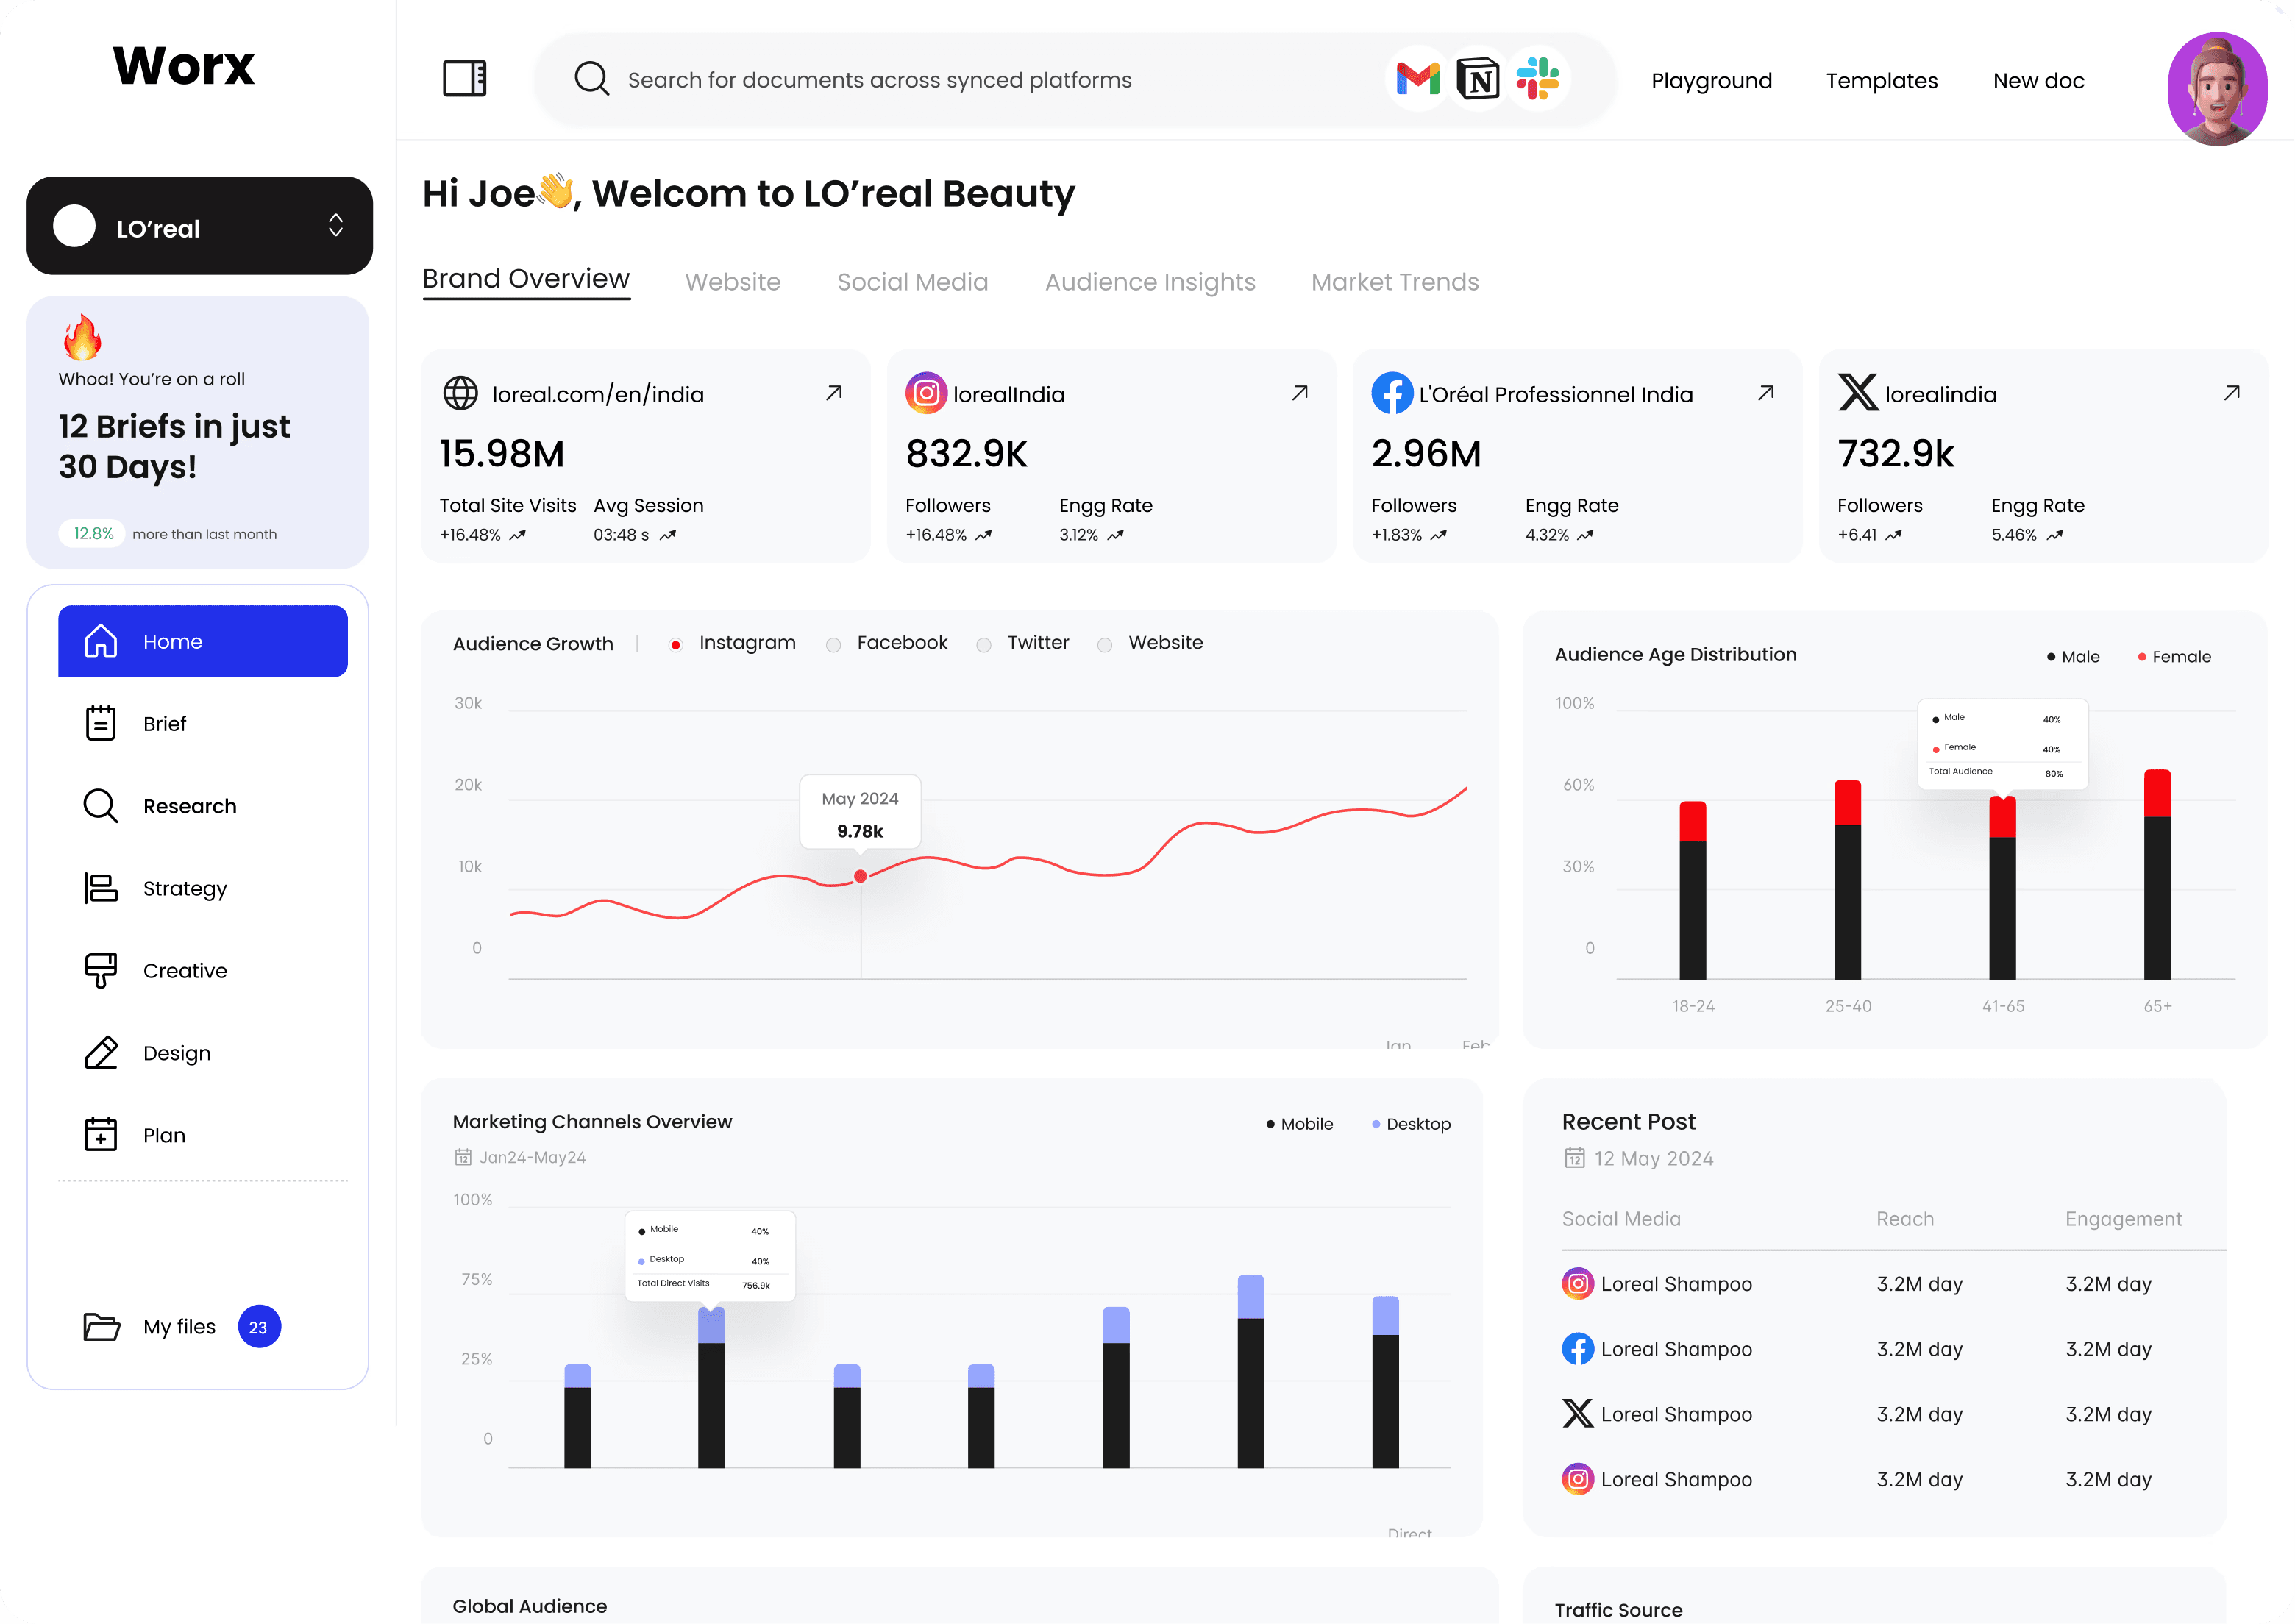This screenshot has height=1624, width=2295.
Task: Click the Strategy icon in sidebar
Action: point(100,888)
